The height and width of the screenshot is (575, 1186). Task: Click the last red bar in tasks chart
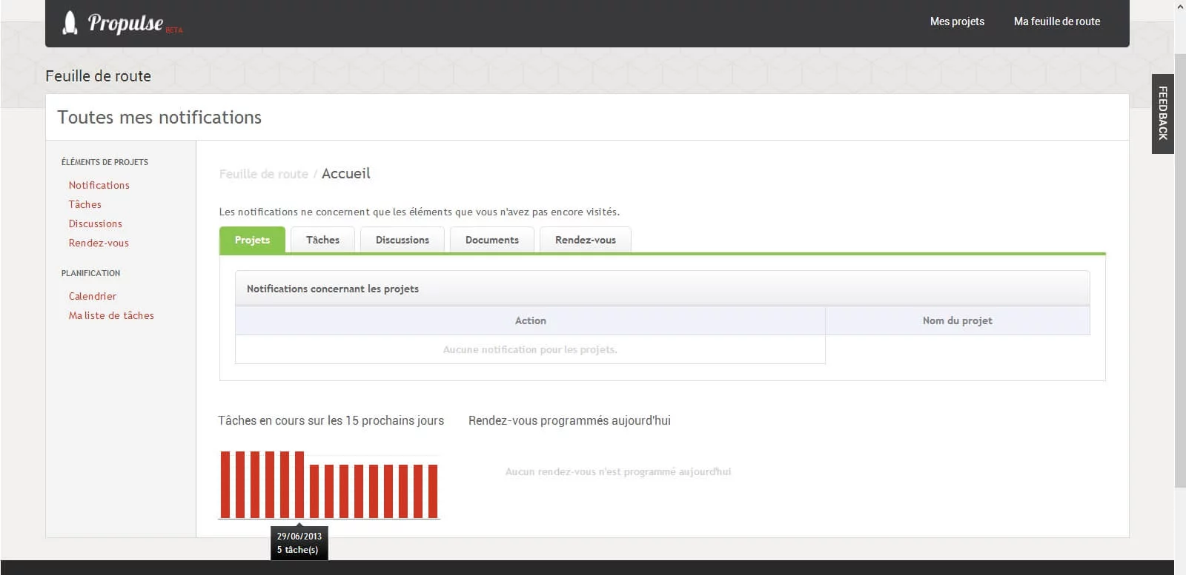(x=433, y=491)
